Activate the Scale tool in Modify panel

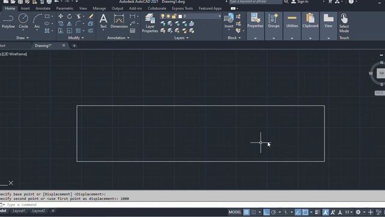click(70, 31)
